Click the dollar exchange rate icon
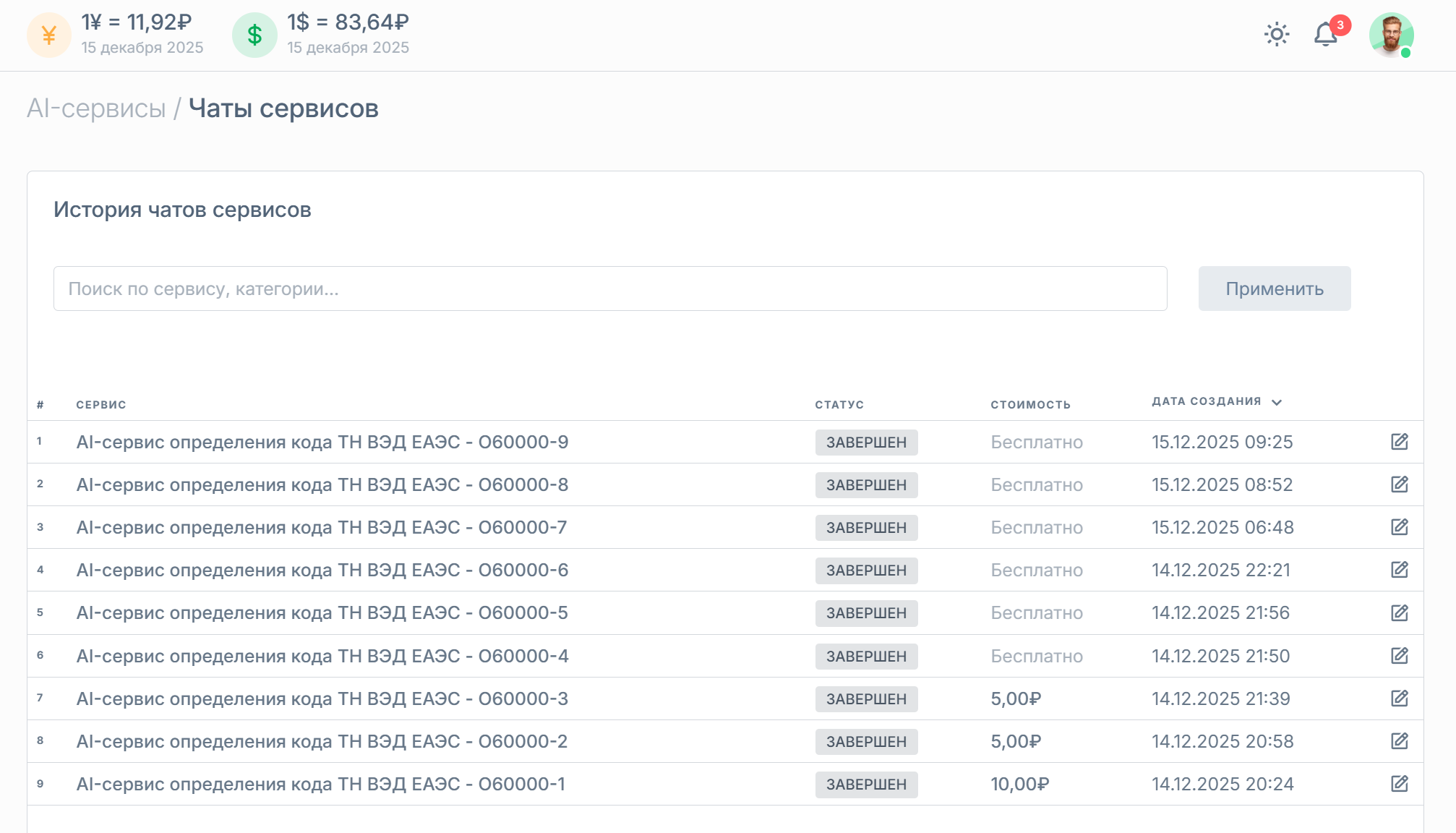 254,35
